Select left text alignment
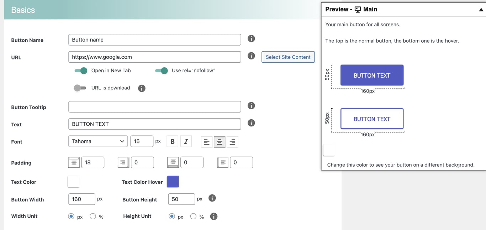486x230 pixels. (x=207, y=142)
